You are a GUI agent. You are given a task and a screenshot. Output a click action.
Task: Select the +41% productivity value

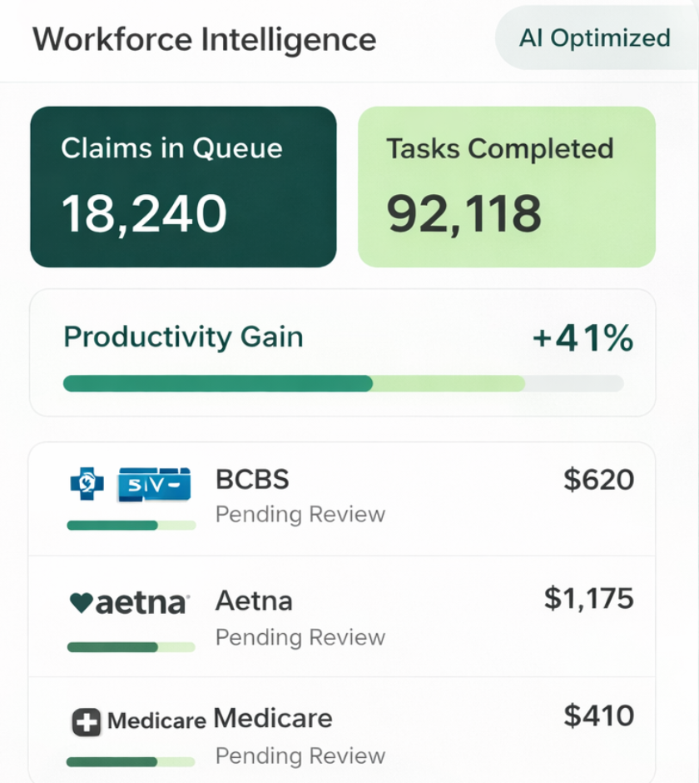582,339
